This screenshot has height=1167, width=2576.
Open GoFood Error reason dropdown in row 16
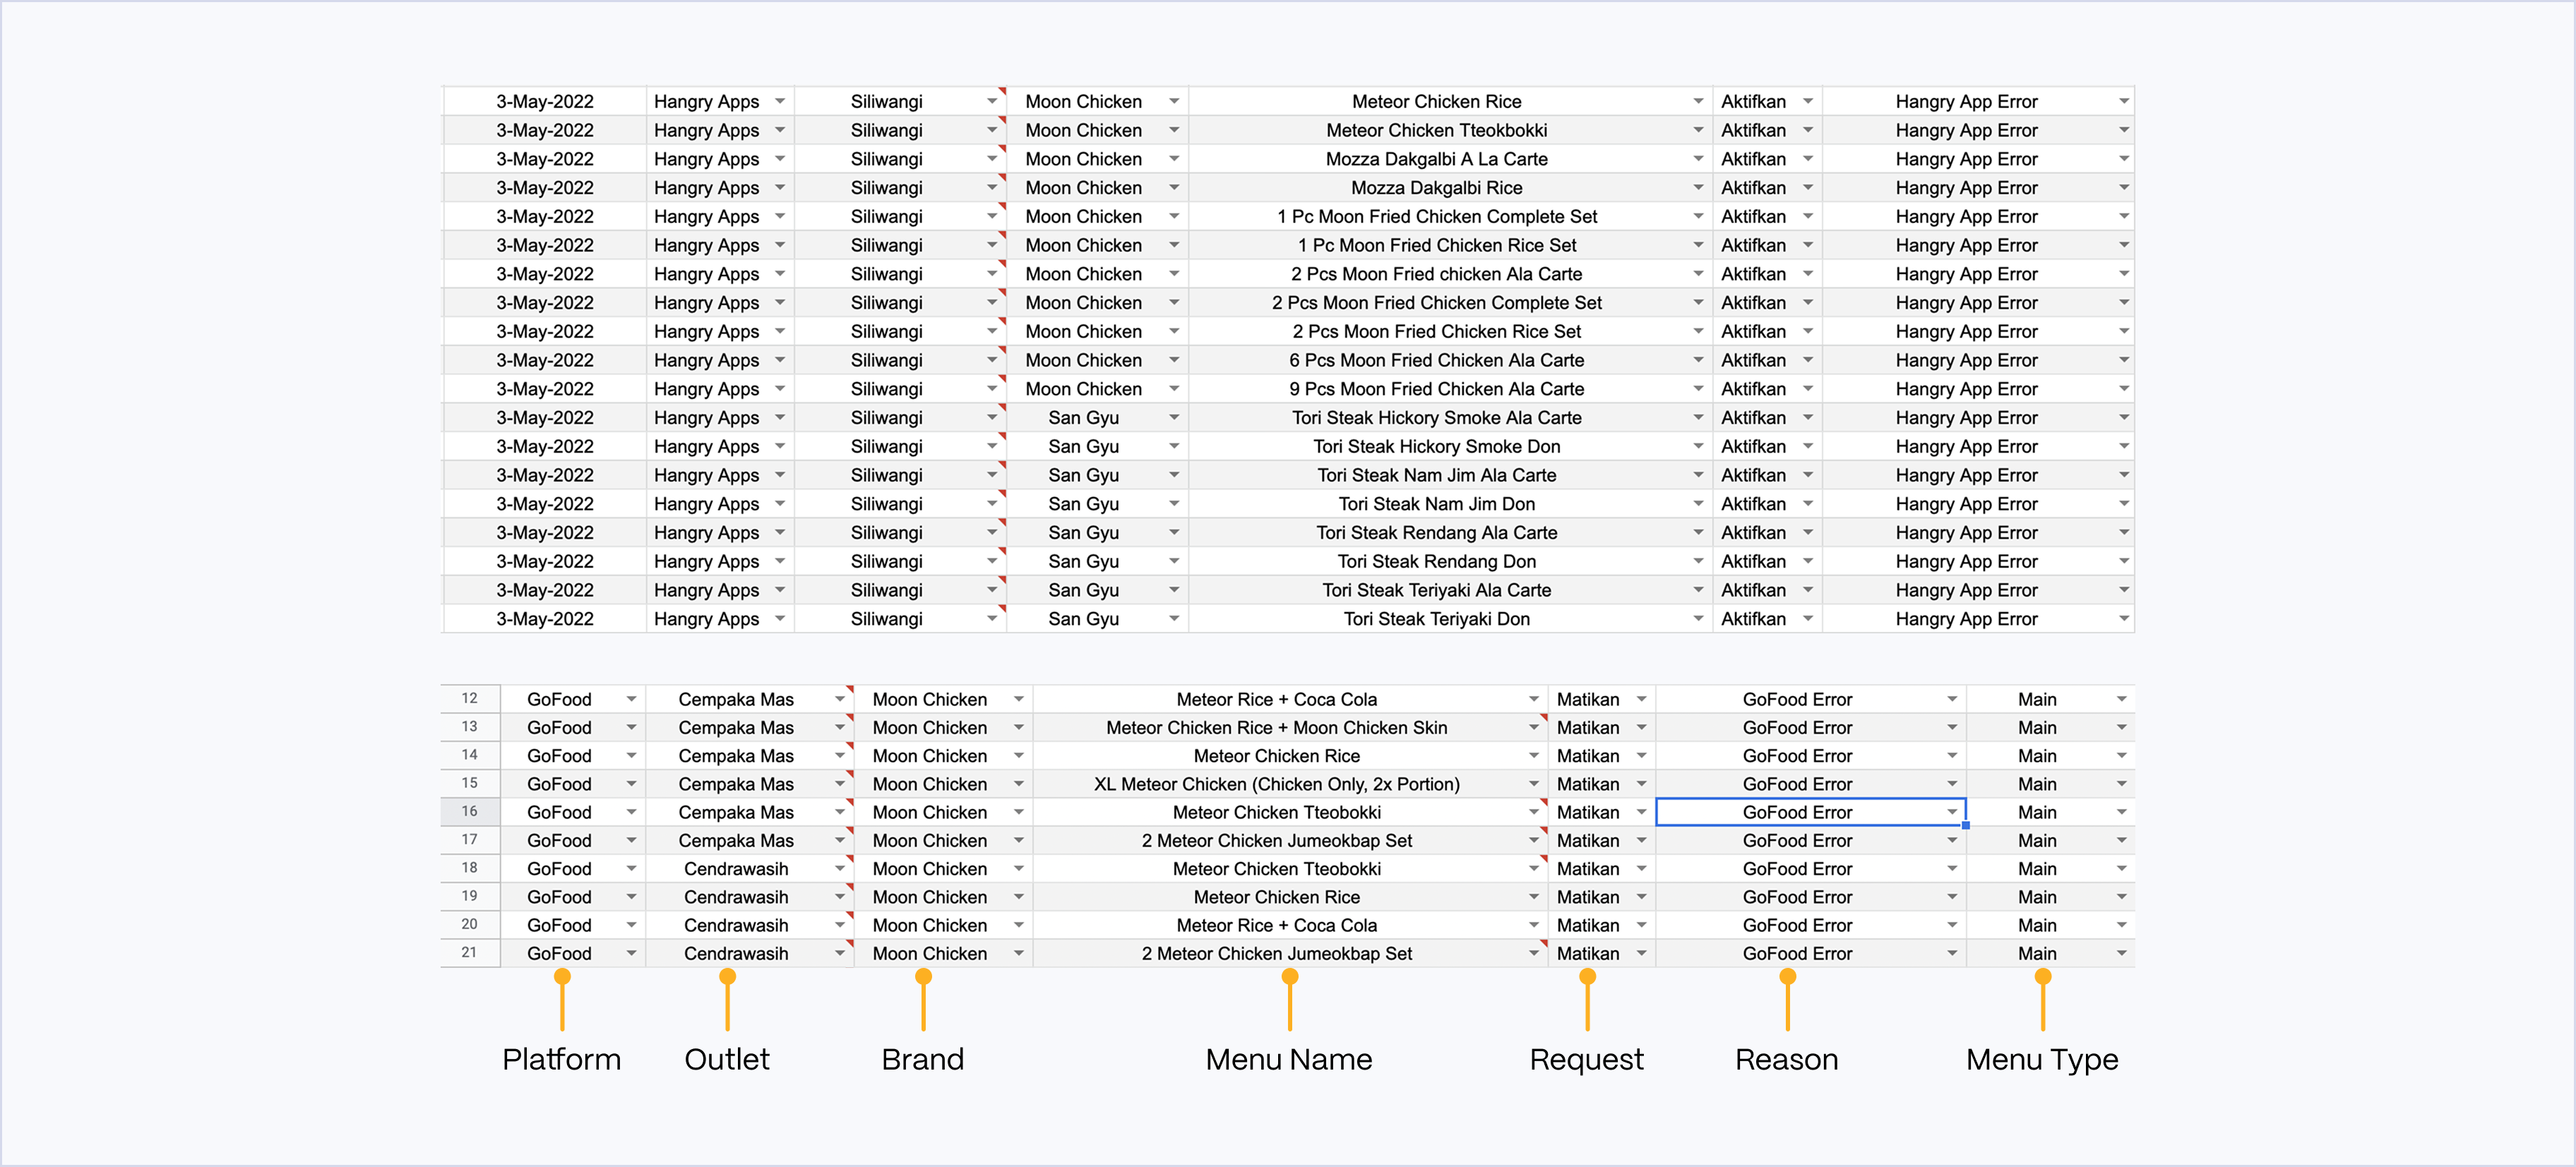point(1951,812)
